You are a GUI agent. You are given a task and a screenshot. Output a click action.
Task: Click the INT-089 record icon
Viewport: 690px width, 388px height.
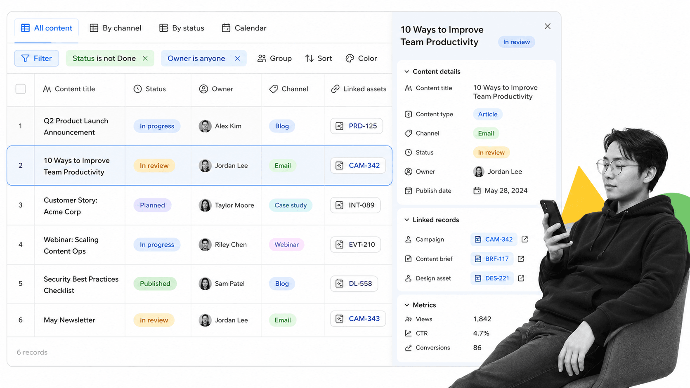[340, 205]
